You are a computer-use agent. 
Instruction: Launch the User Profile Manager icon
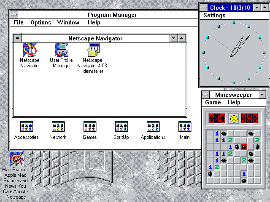coord(62,50)
